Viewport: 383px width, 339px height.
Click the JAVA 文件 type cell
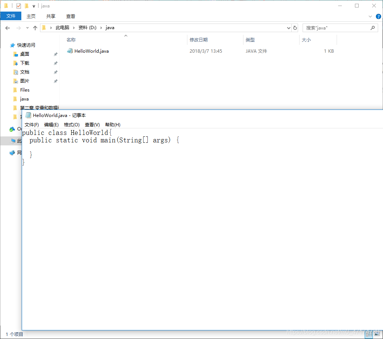(x=256, y=51)
